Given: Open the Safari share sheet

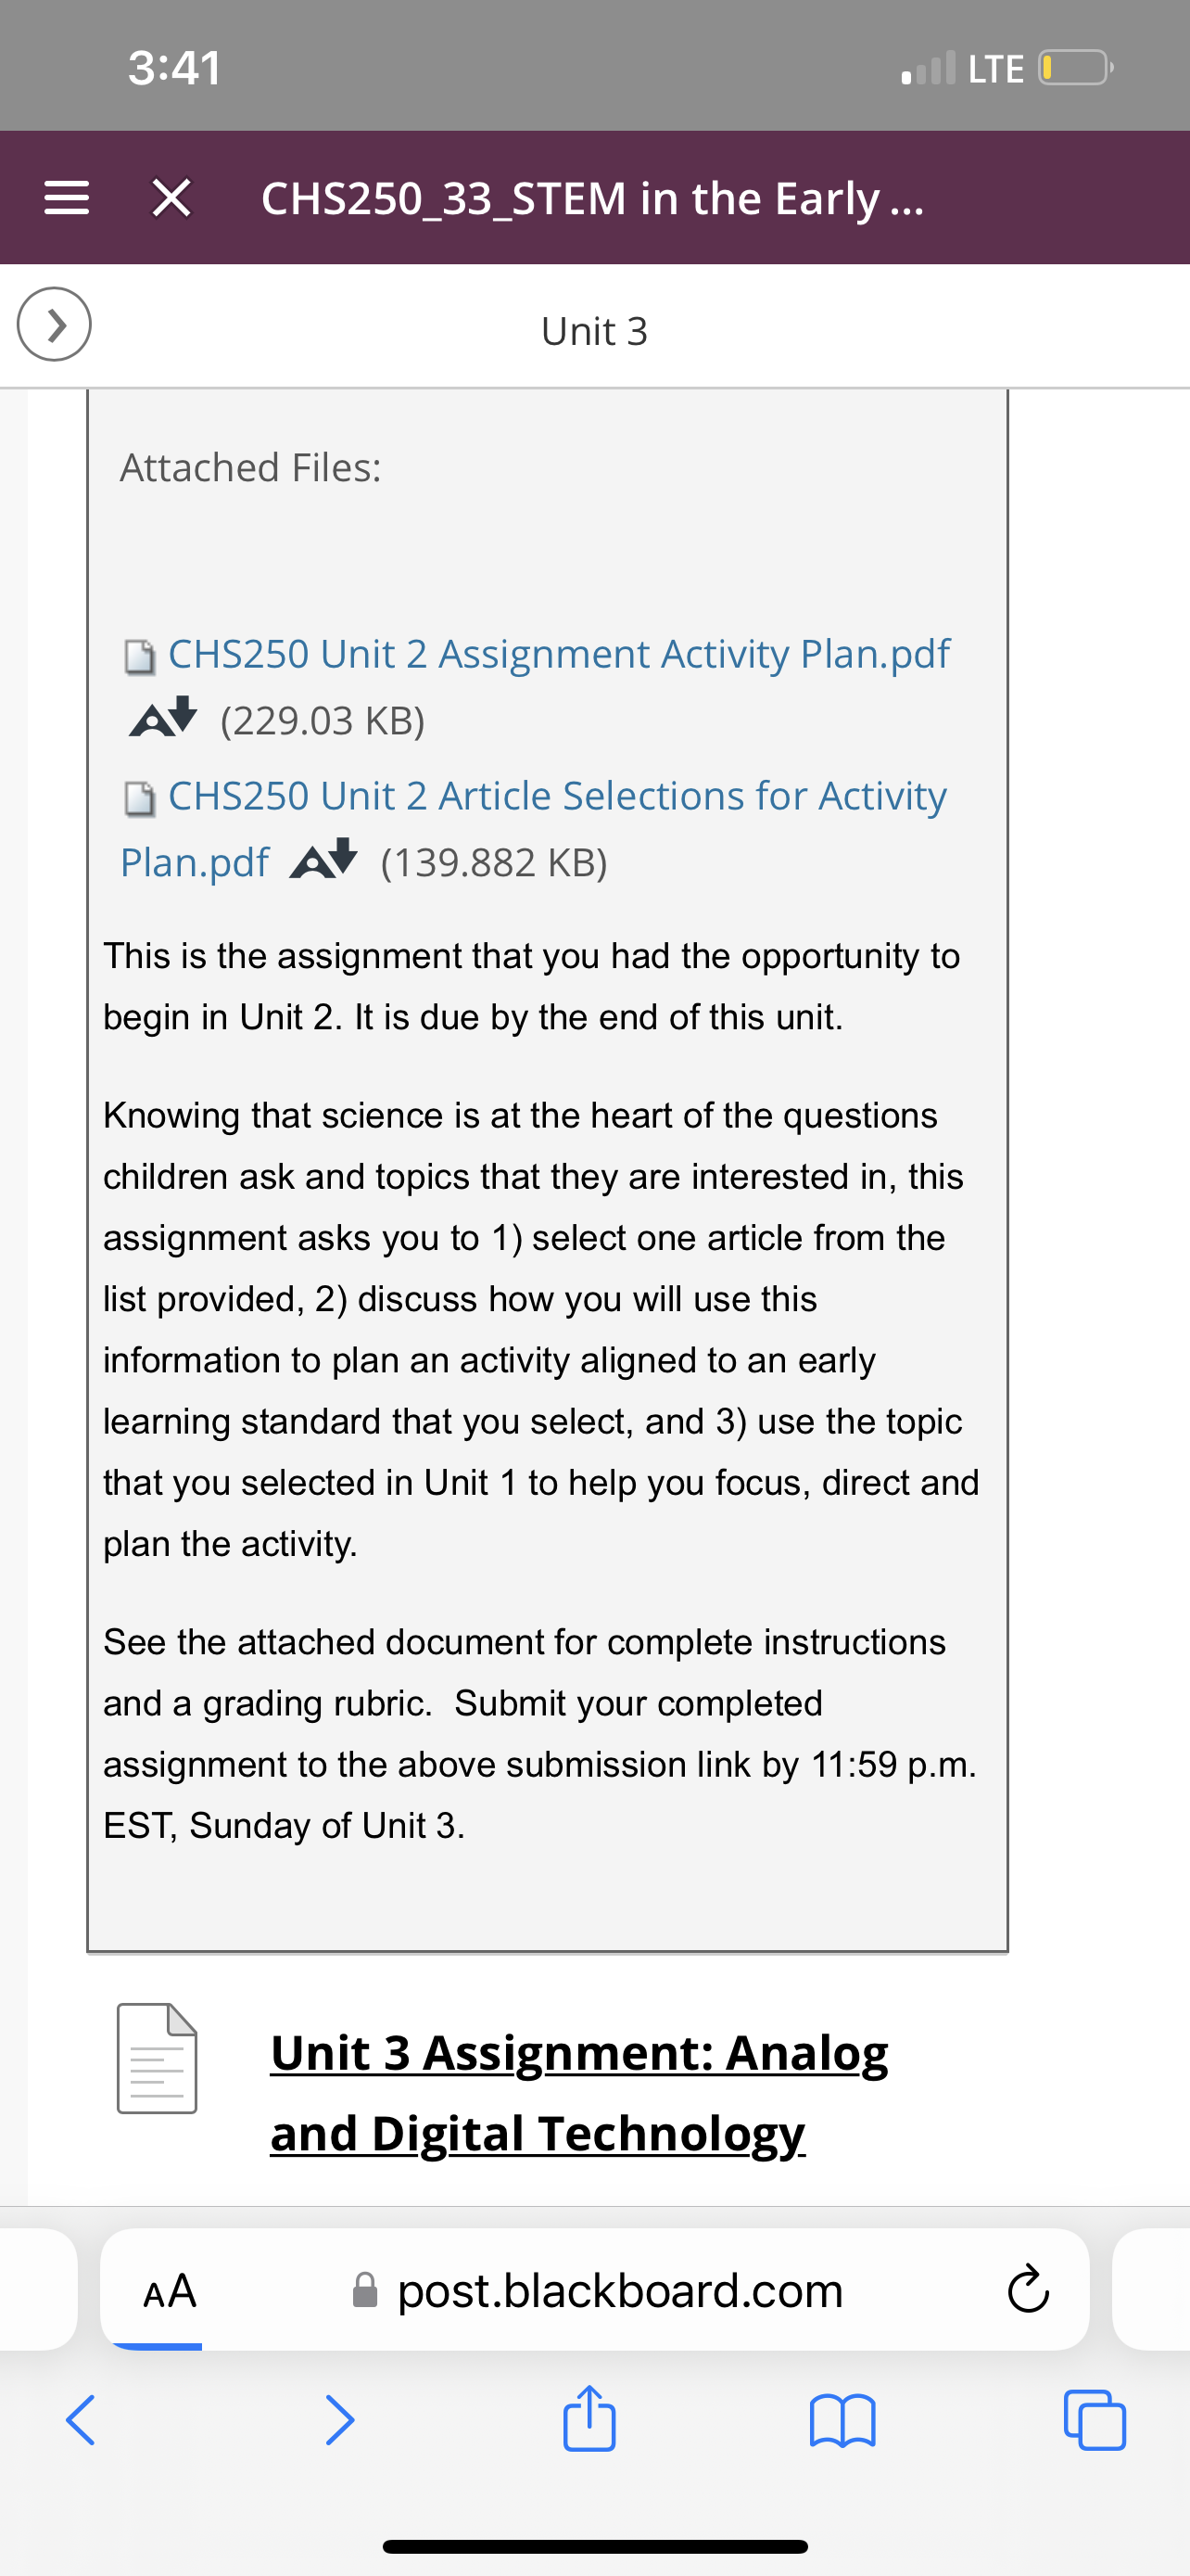Looking at the screenshot, I should click(x=589, y=2418).
